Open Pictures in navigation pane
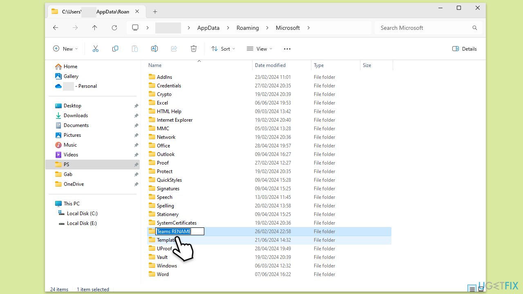This screenshot has height=294, width=523. [x=72, y=135]
